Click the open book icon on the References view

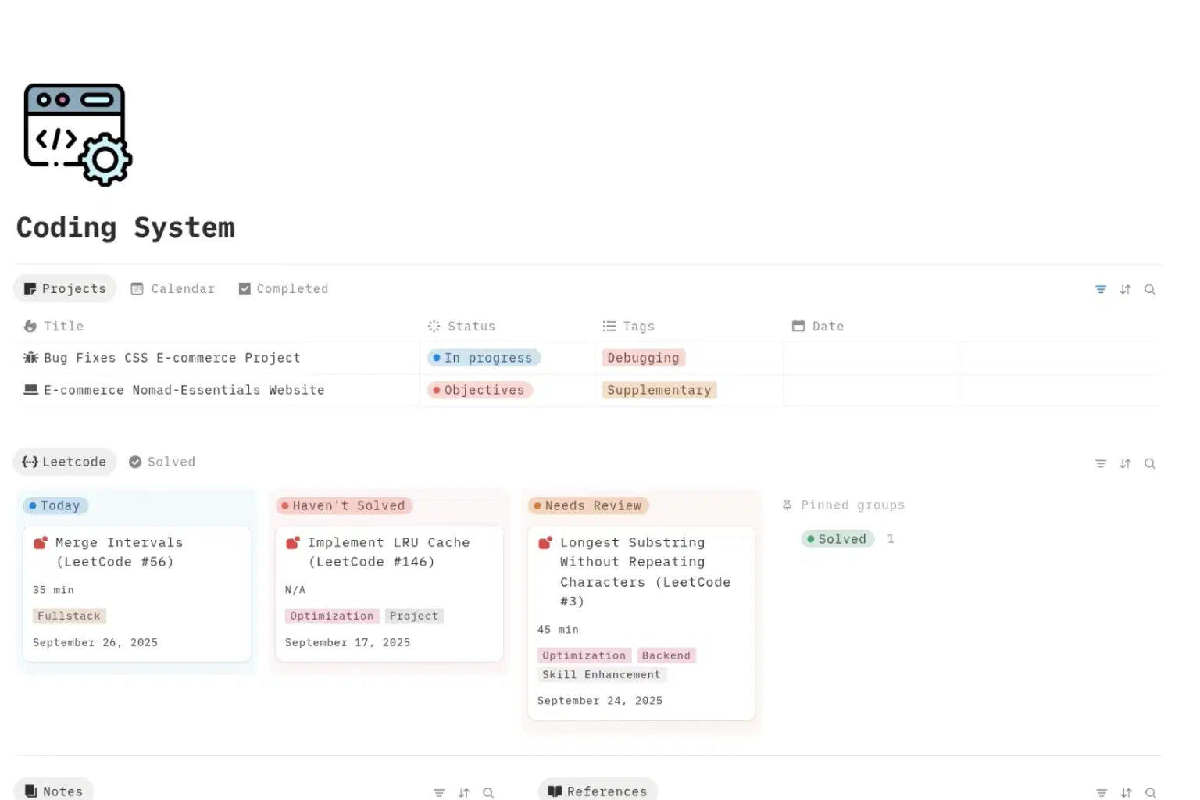point(555,791)
